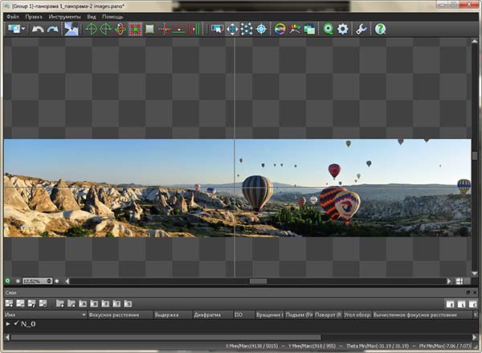
Task: Click the Redo arrow in the toolbar
Action: point(52,29)
